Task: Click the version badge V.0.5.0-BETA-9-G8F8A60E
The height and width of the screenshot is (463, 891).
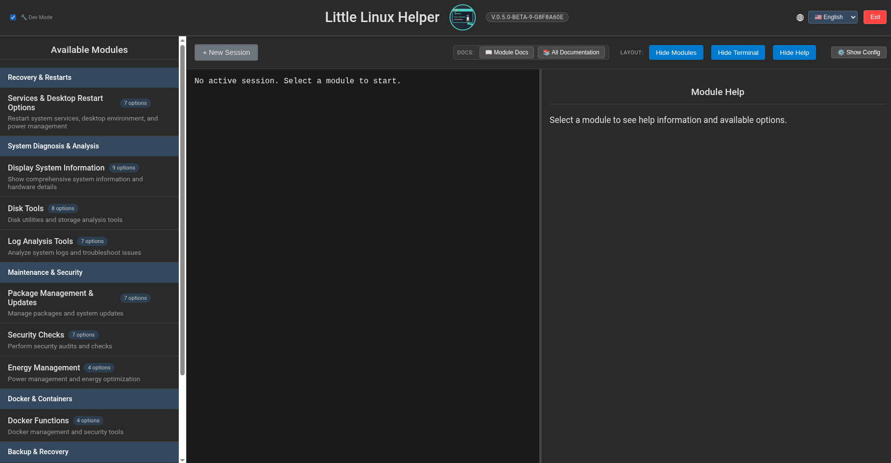Action: pyautogui.click(x=527, y=17)
